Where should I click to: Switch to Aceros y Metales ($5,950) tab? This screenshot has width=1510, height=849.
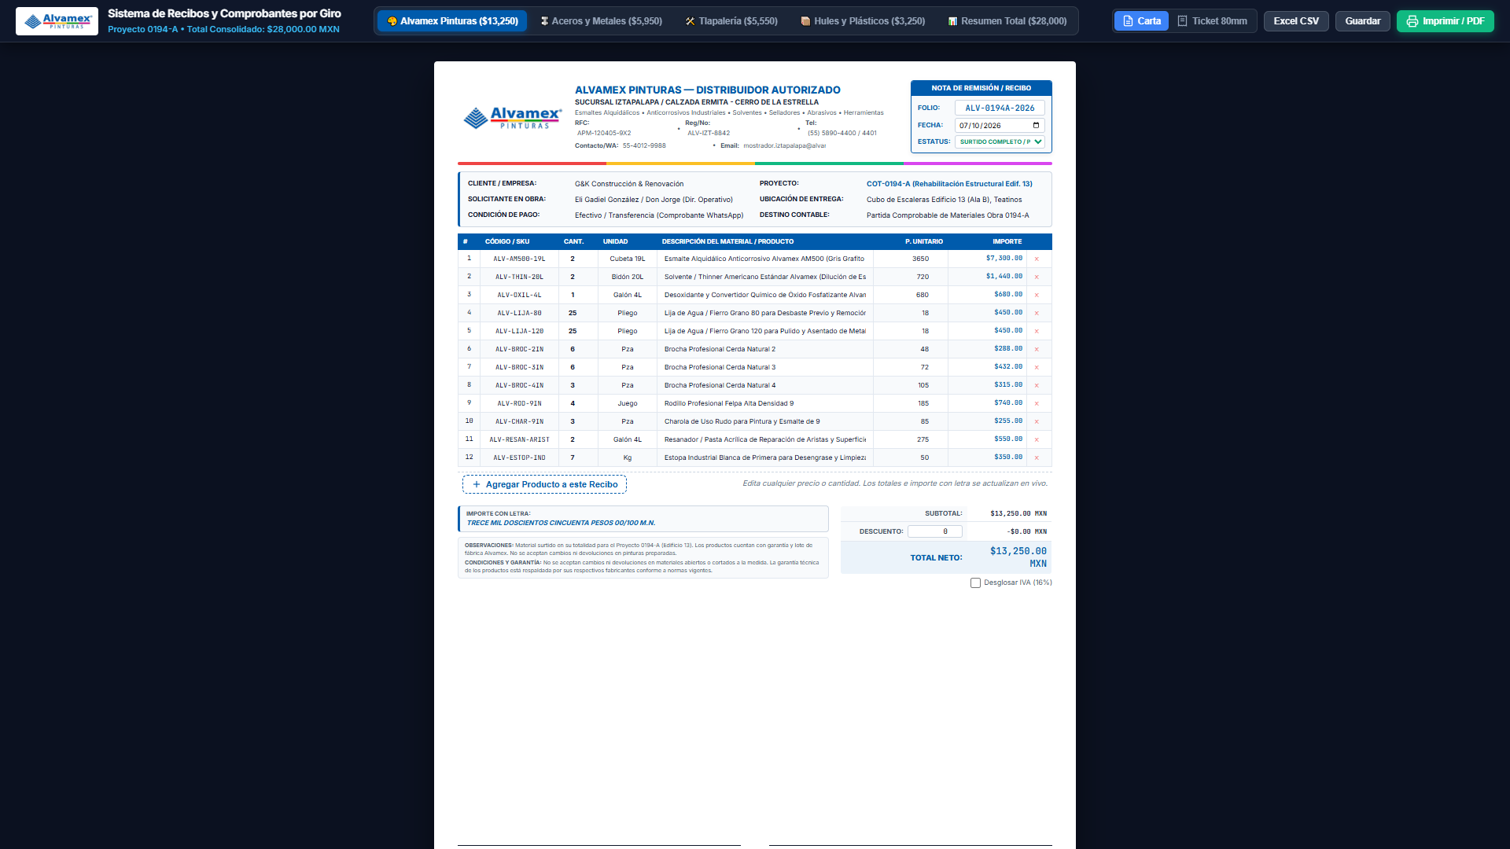(602, 21)
